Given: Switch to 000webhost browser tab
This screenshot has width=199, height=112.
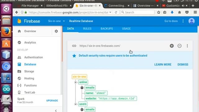Looking at the screenshot, I should 57,6.
